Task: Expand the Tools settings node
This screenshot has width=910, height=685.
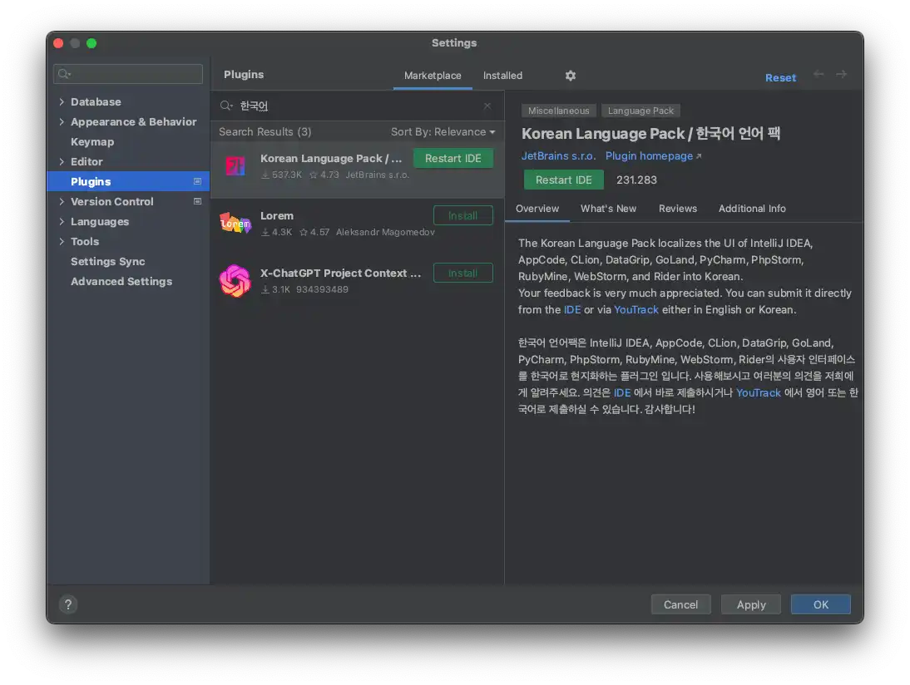Action: point(62,241)
